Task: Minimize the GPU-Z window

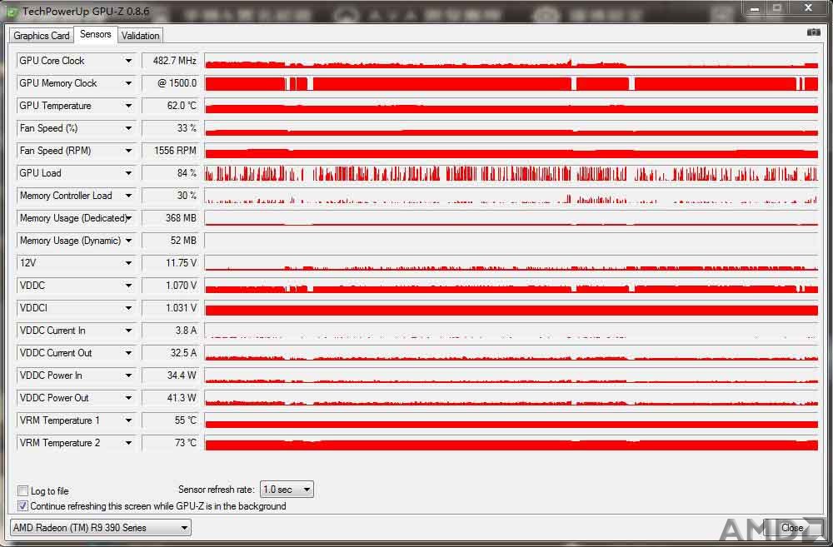Action: [755, 8]
